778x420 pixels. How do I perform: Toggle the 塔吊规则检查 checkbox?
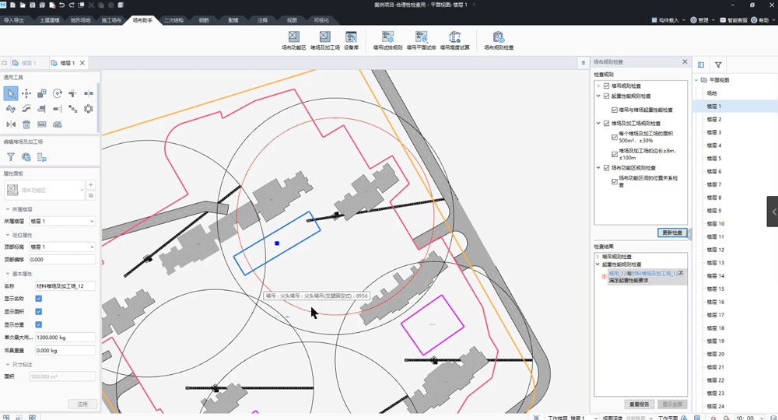tap(607, 86)
